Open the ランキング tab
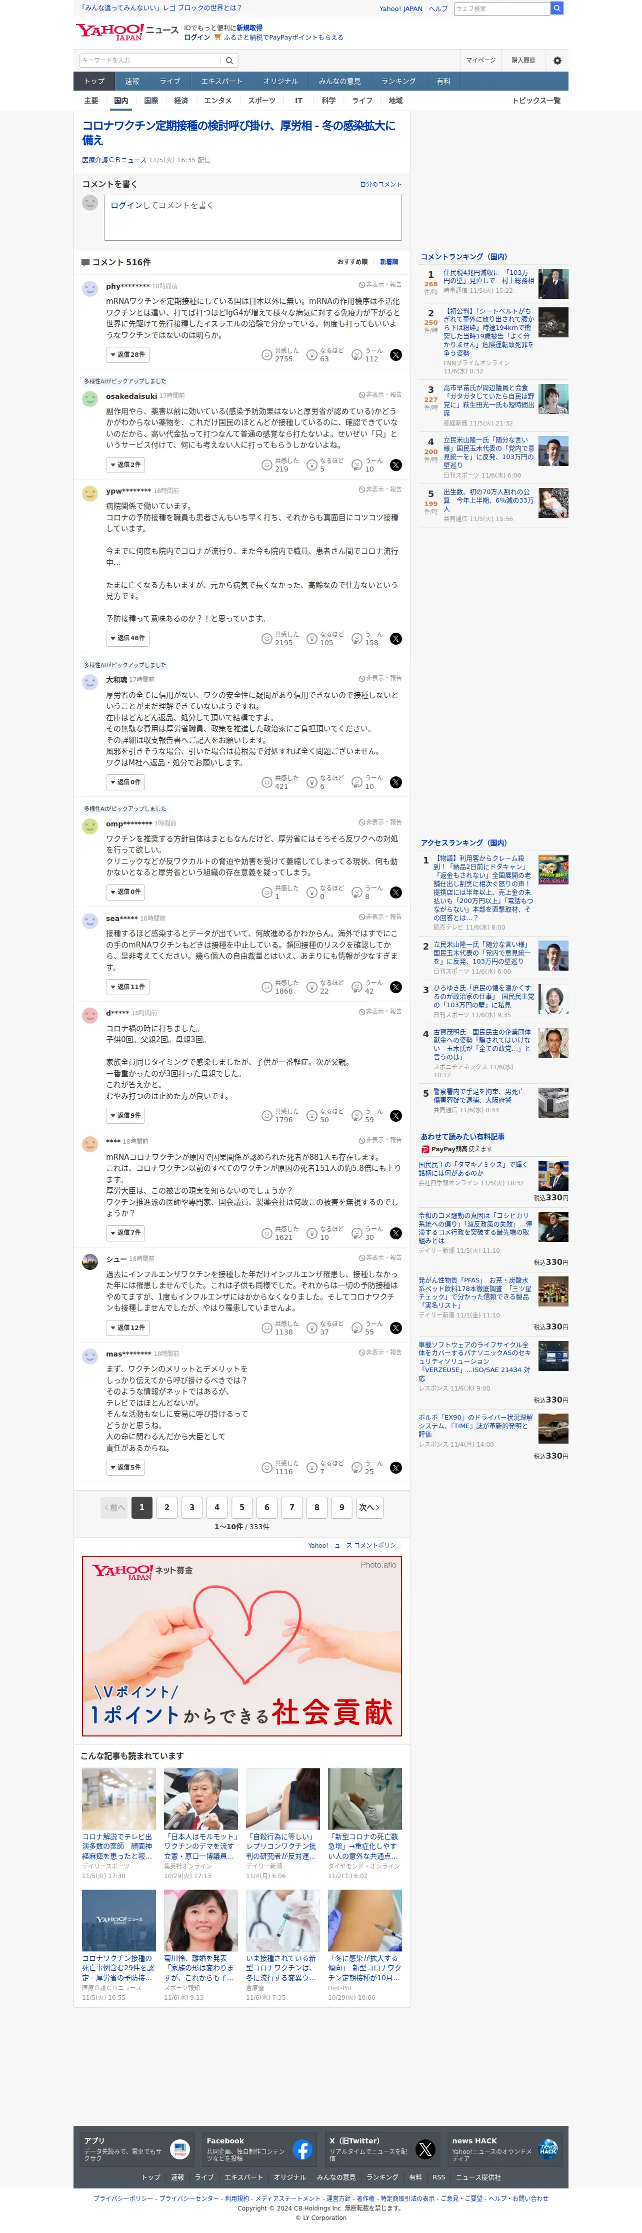 pos(398,82)
